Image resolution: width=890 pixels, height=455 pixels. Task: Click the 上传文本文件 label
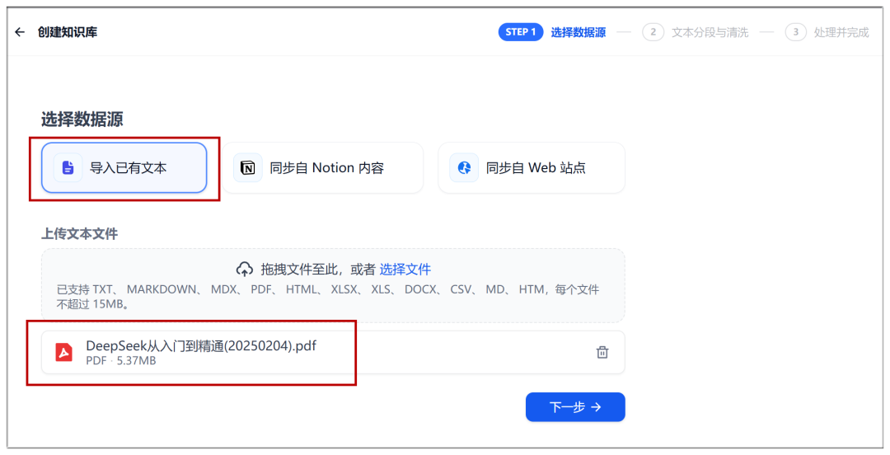pos(79,233)
